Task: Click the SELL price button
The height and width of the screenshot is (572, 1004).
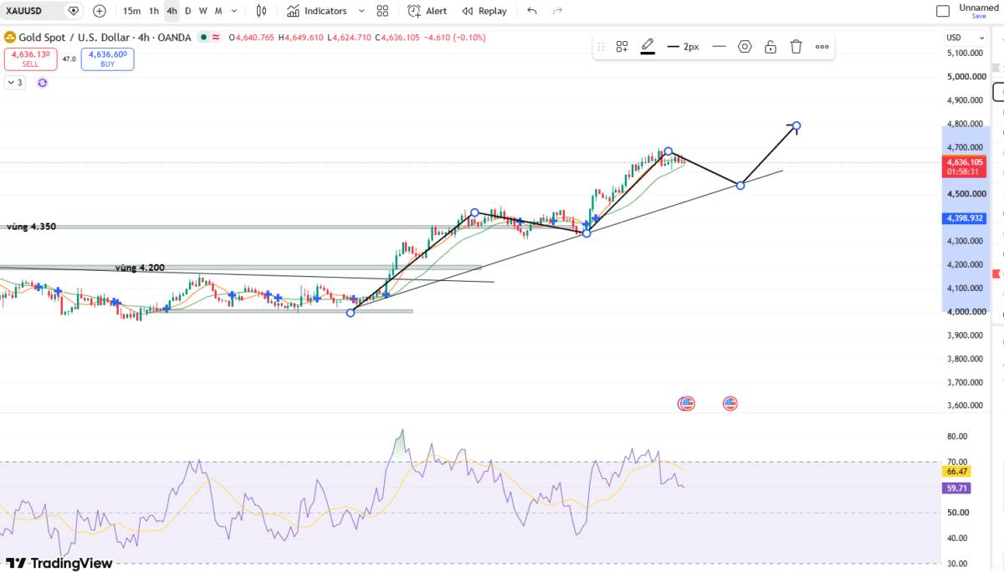Action: point(30,59)
